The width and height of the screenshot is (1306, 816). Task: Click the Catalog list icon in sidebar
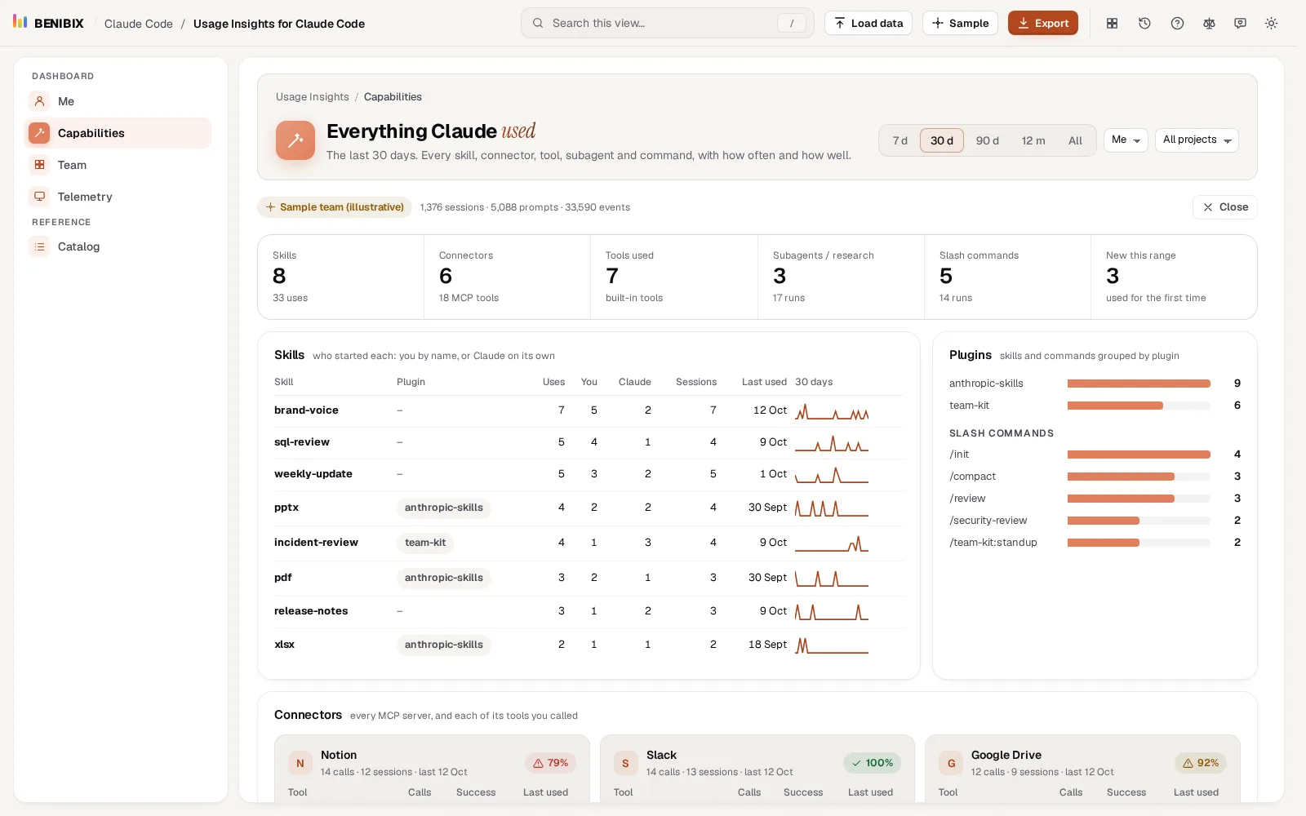pos(39,246)
